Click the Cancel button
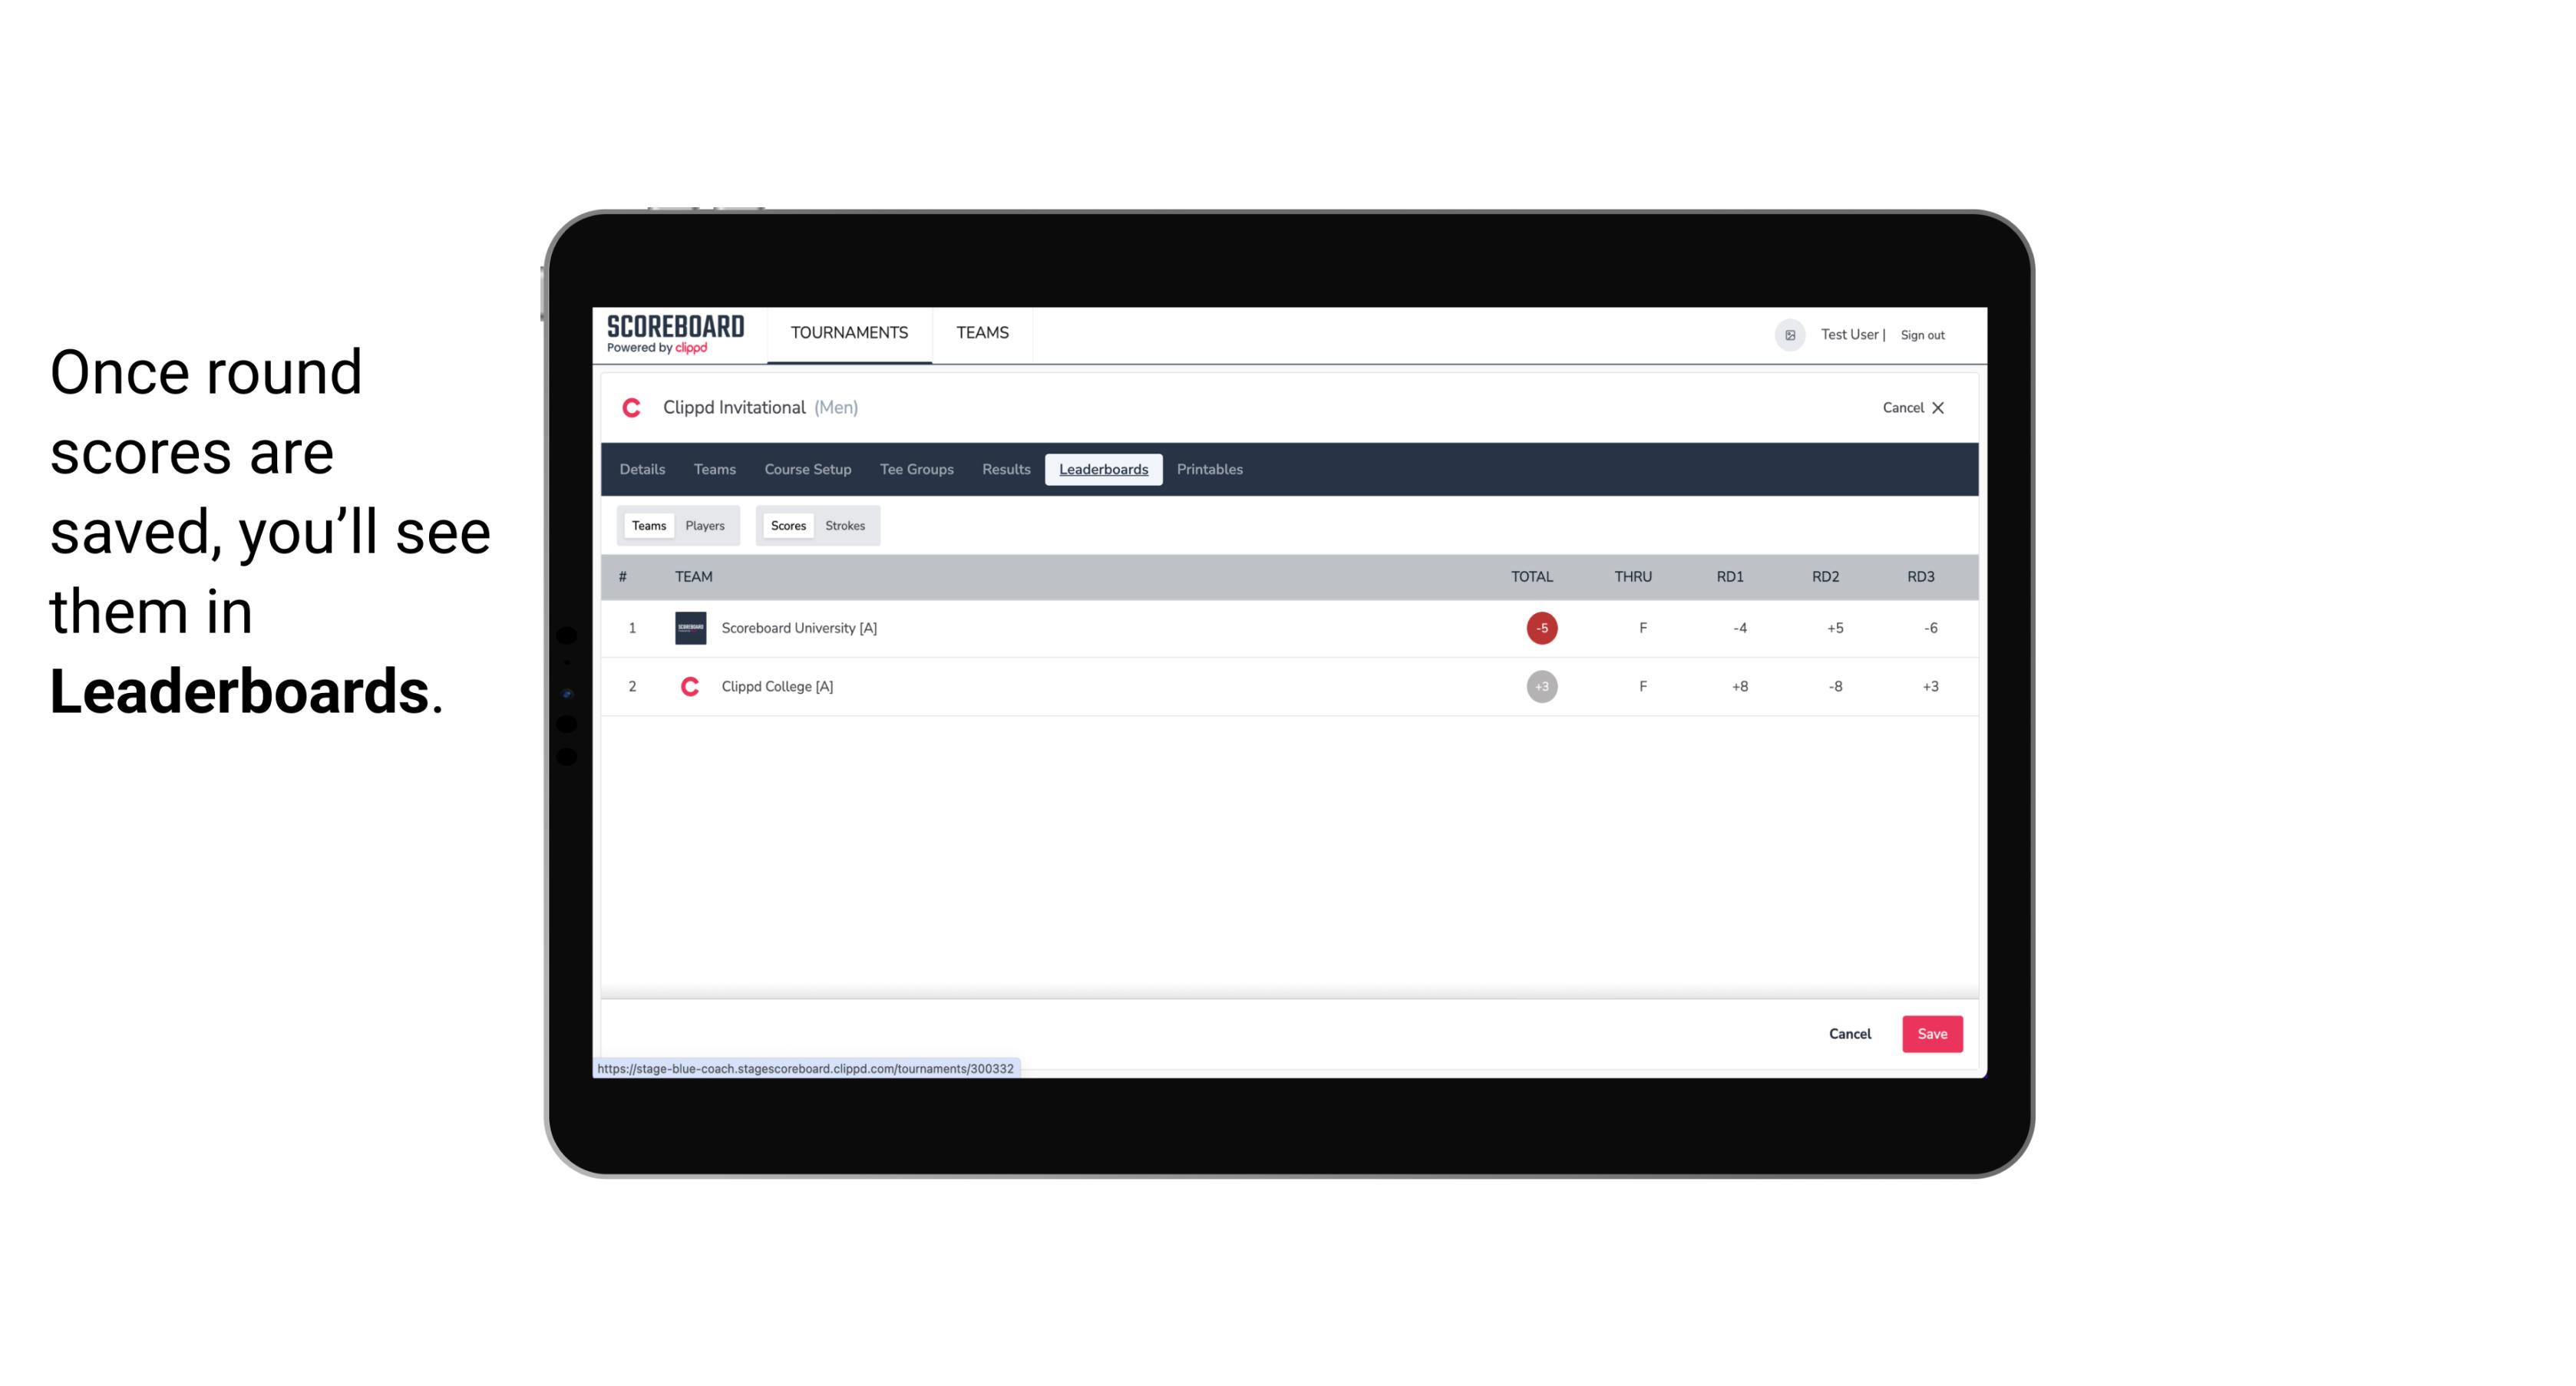 coord(1851,1033)
